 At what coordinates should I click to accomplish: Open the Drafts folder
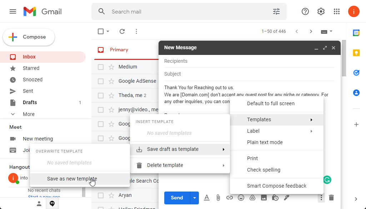43,103
